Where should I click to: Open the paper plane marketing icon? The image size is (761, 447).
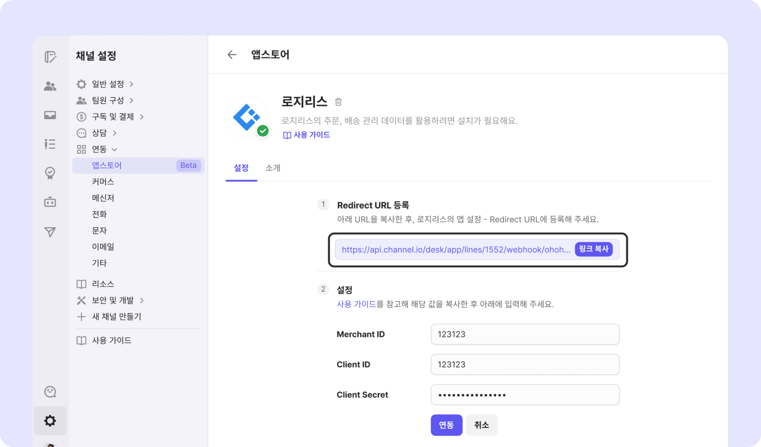50,232
